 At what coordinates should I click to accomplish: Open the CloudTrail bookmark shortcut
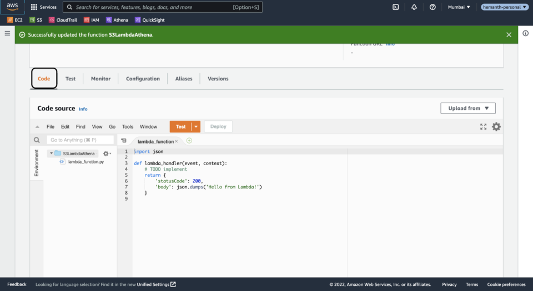63,20
